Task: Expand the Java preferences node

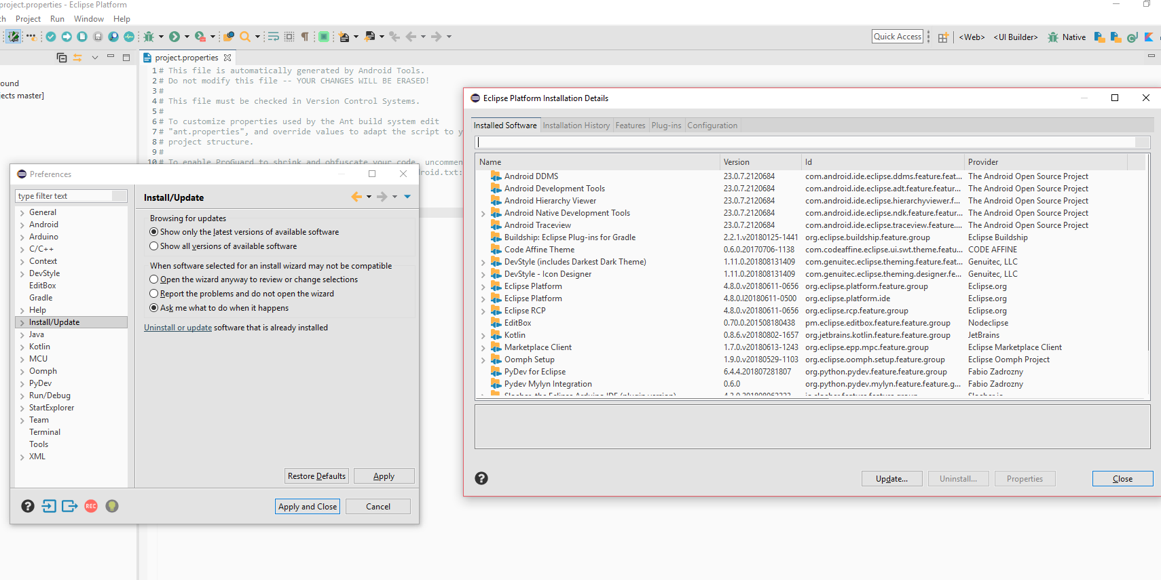Action: (22, 334)
